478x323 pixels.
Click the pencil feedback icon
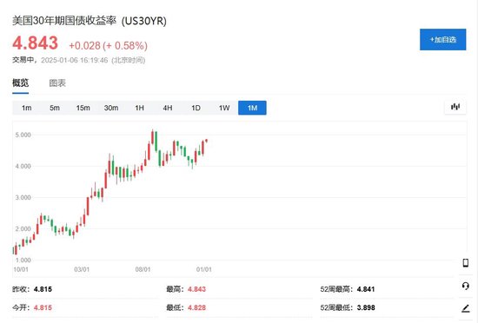465,308
